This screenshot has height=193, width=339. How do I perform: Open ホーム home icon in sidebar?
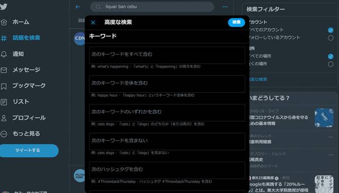coord(4,22)
